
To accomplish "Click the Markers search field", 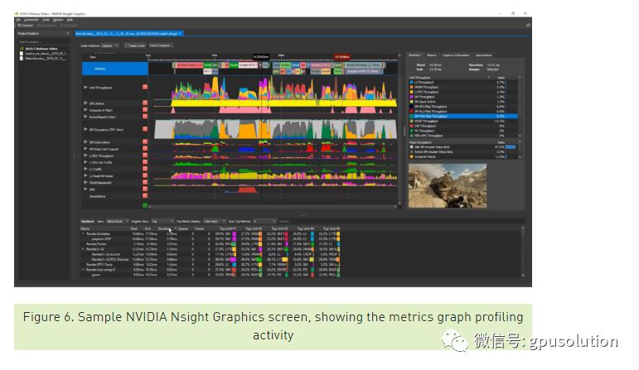I will (x=399, y=222).
